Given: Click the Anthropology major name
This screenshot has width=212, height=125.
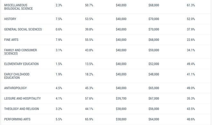Looking at the screenshot, I should tap(15, 88).
